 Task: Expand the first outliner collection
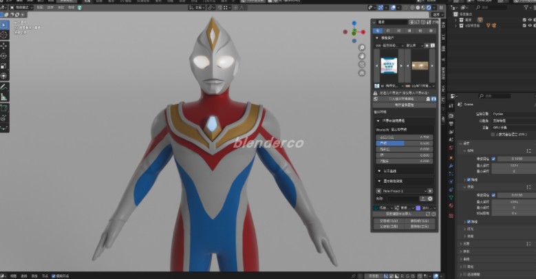(x=455, y=20)
